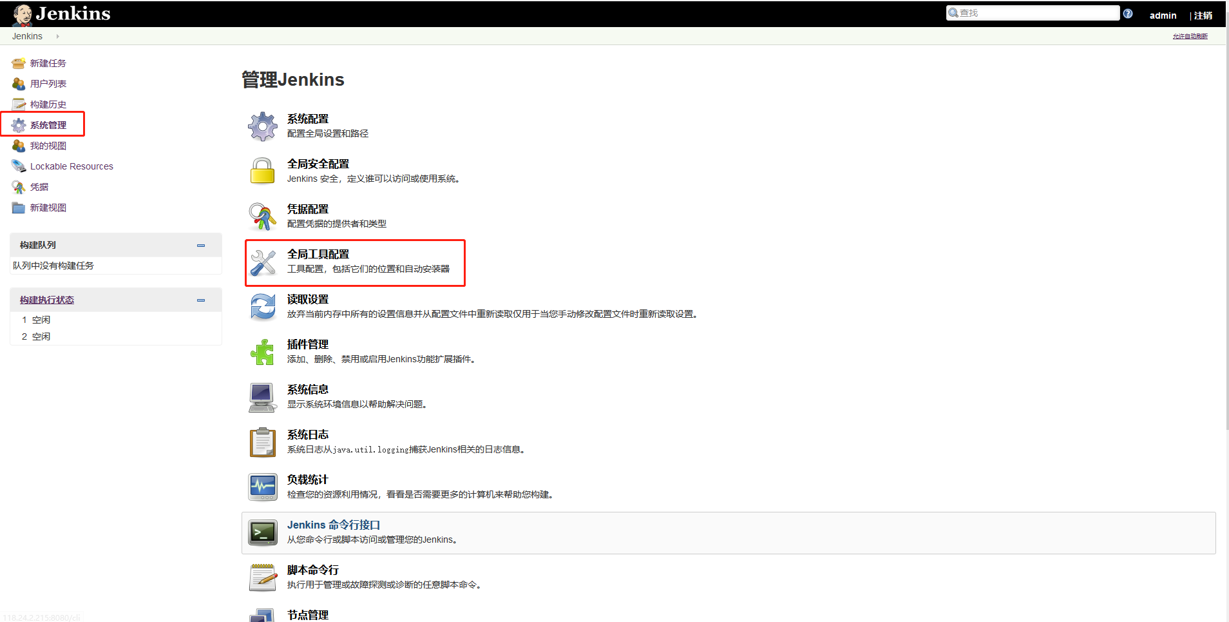Open 系统管理 in the sidebar

(x=48, y=125)
